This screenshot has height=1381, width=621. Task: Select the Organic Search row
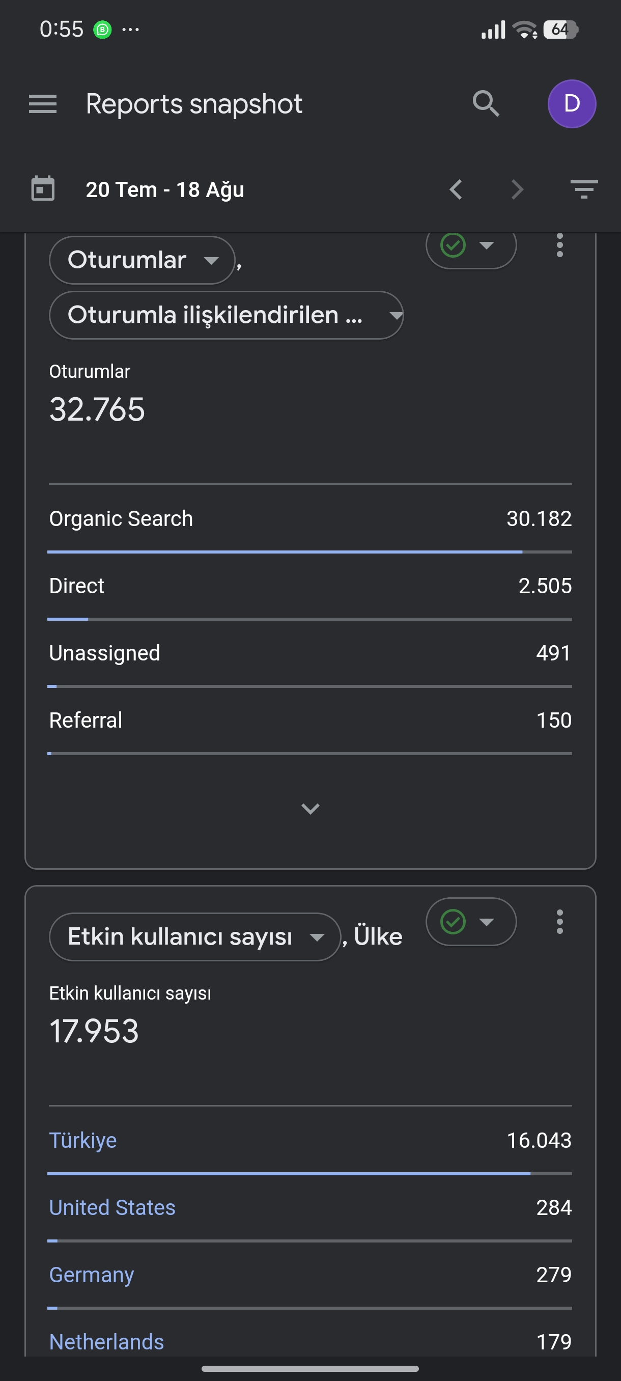310,518
